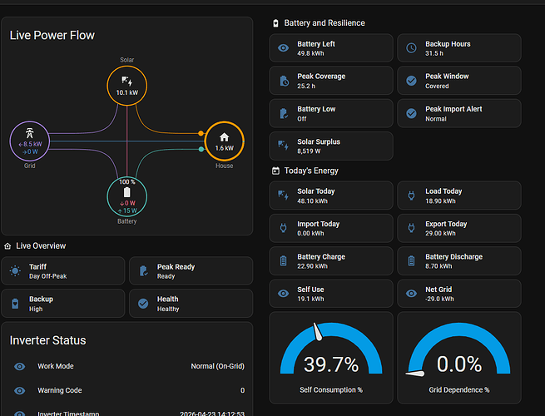Viewport: 545px width, 416px height.
Task: Click the Grid transmission tower icon
Action: tap(30, 133)
